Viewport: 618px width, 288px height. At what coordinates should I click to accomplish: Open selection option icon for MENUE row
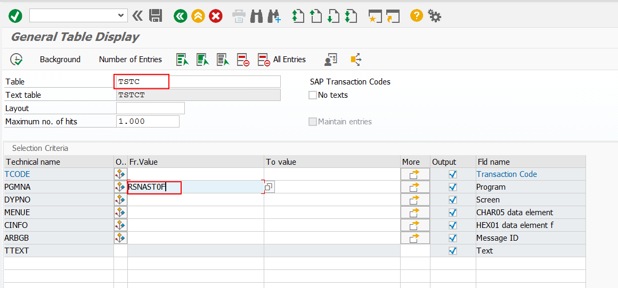coord(120,213)
